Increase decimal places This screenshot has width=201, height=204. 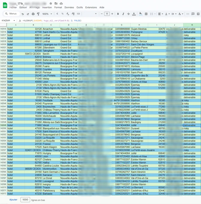(x=73, y=14)
